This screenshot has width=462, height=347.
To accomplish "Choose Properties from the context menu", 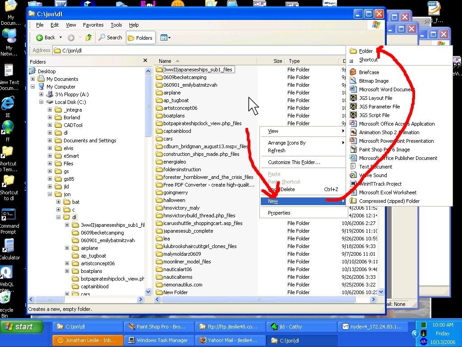I will point(279,213).
